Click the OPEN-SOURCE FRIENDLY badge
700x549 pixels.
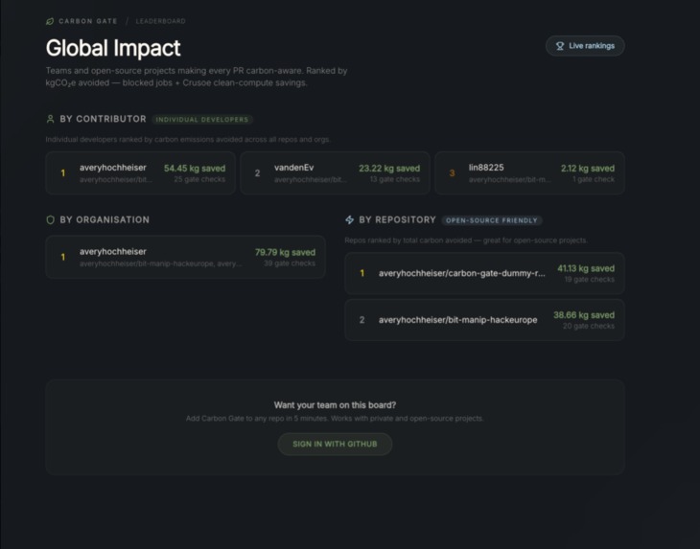pos(492,220)
